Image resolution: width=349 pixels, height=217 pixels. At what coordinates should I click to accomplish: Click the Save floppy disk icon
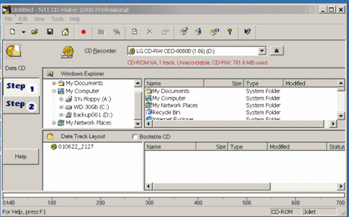point(50,32)
